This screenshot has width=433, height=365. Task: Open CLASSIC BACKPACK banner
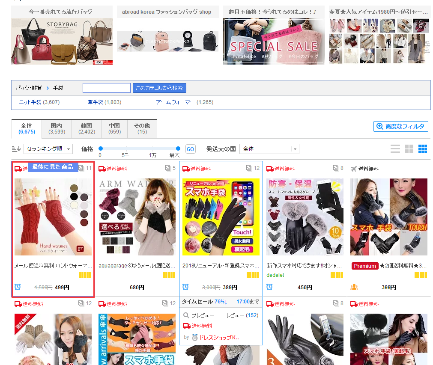[167, 42]
